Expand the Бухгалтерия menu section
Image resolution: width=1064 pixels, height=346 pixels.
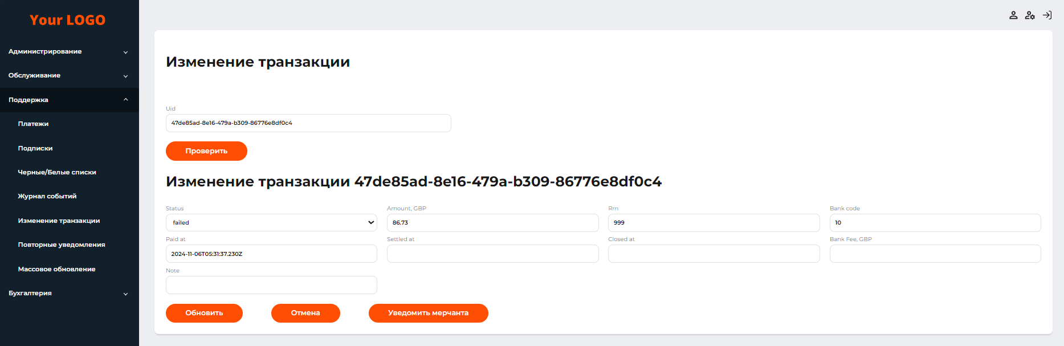(x=68, y=294)
